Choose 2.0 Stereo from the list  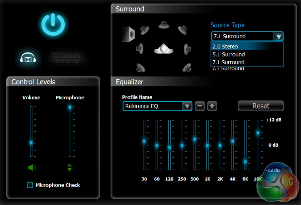pos(247,47)
